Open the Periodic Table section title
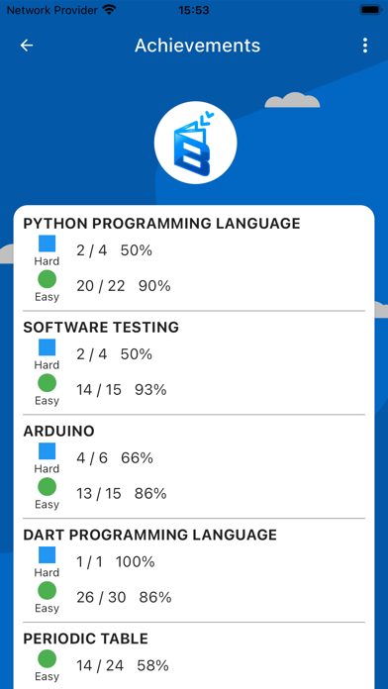Image resolution: width=388 pixels, height=689 pixels. coord(86,639)
